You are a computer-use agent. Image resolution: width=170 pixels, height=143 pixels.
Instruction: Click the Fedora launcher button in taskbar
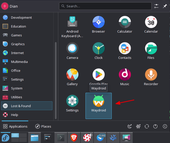click(x=5, y=138)
